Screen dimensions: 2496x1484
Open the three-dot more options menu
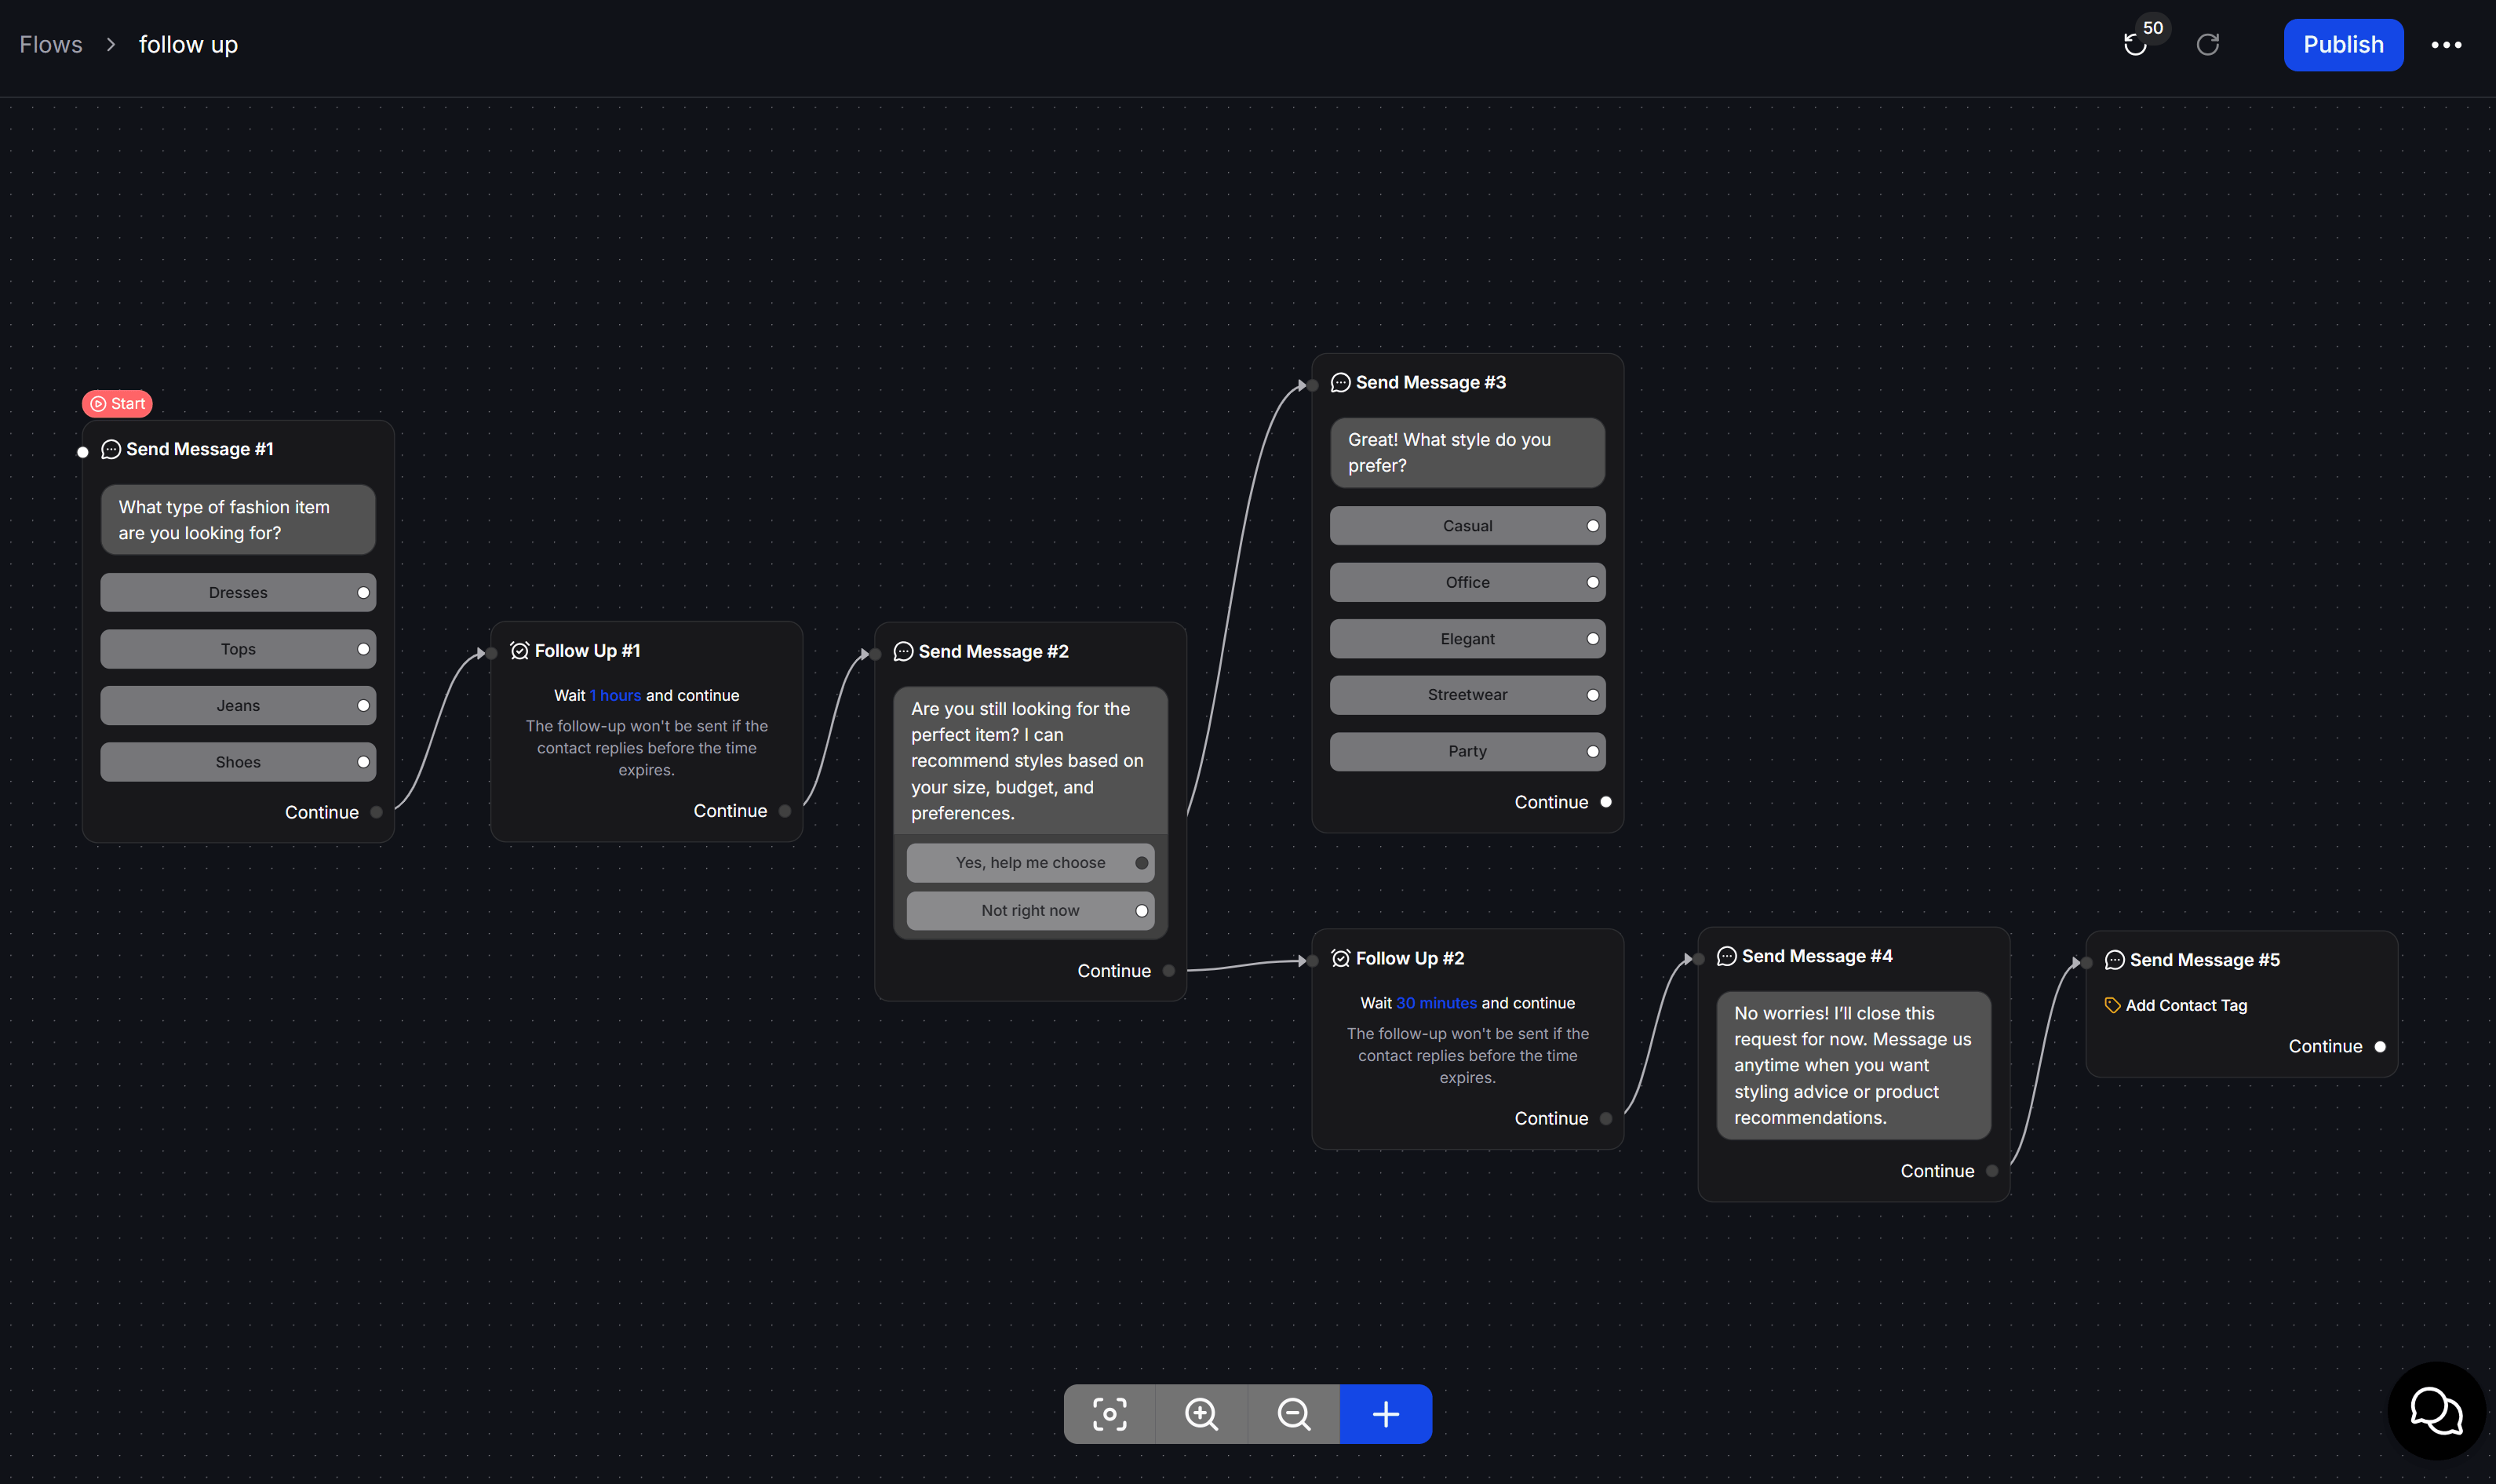coord(2446,45)
